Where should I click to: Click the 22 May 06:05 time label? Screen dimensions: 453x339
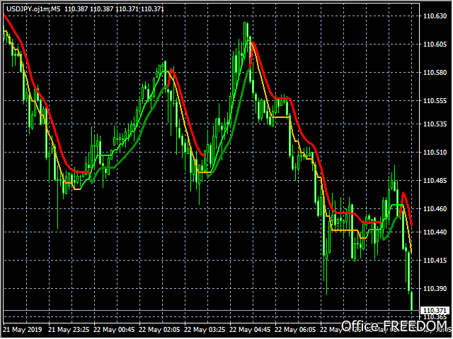[x=295, y=330]
